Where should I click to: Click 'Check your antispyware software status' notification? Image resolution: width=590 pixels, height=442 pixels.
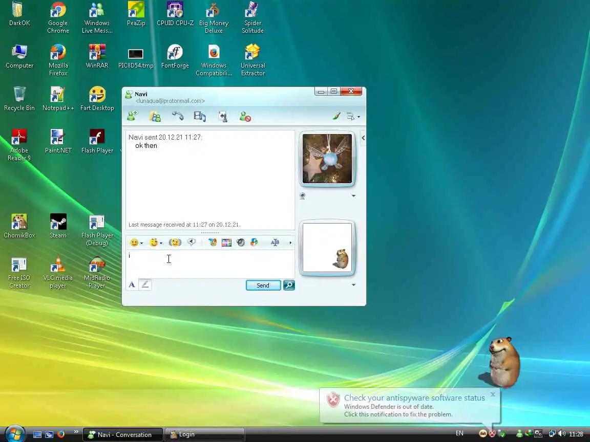click(x=414, y=398)
